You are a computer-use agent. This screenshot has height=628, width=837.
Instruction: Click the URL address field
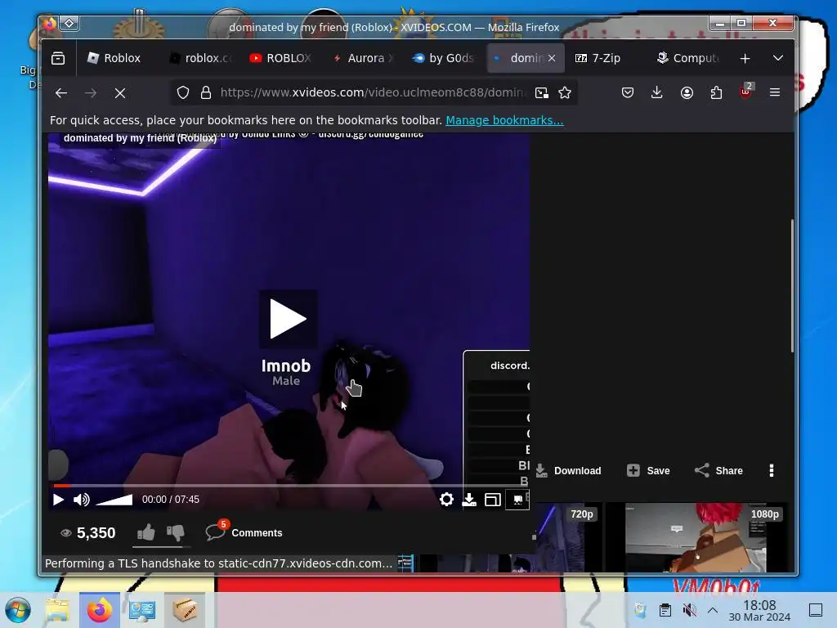372,93
